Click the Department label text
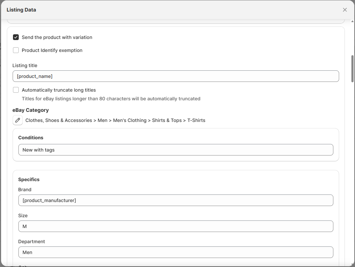Viewport: 355px width, 267px height. 32,241
